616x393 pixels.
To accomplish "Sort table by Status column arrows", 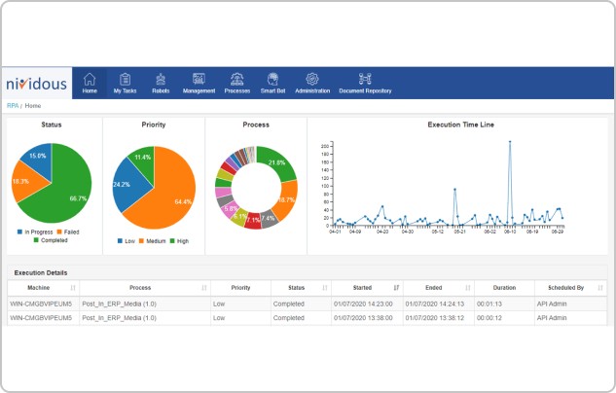I will point(324,288).
